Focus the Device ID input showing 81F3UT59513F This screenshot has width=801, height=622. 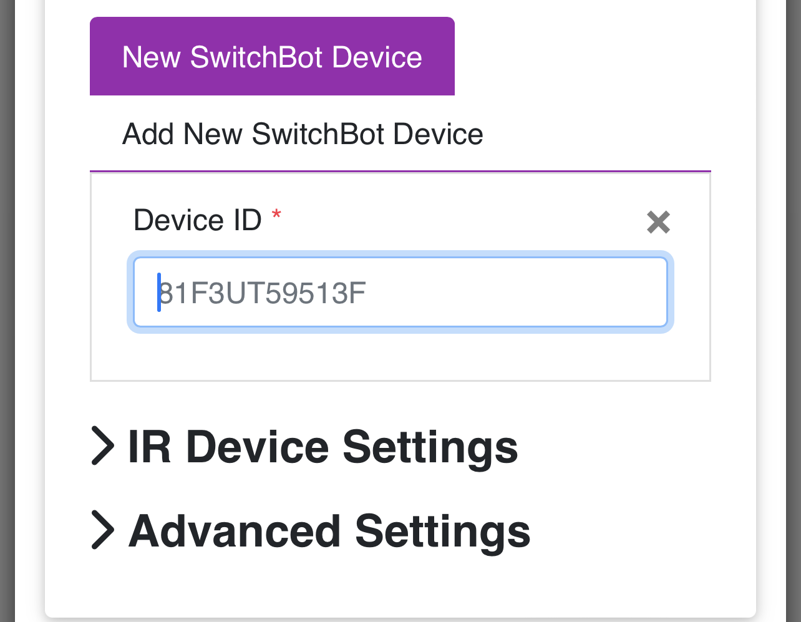400,292
